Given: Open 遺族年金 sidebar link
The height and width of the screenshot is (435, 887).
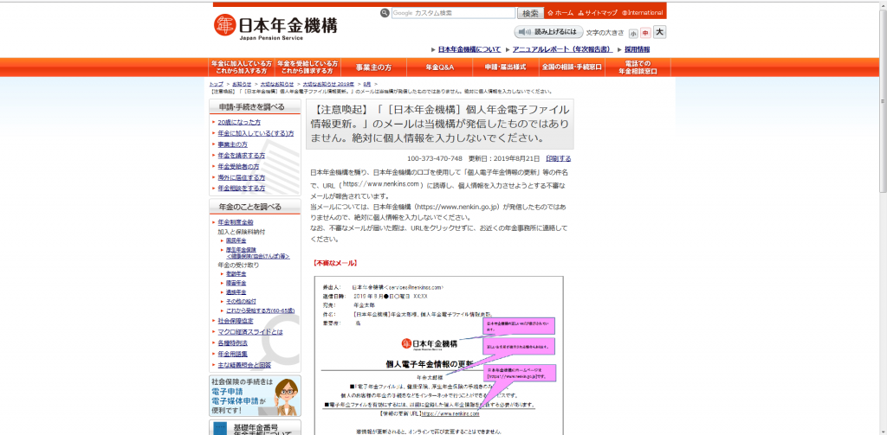Looking at the screenshot, I should point(236,292).
